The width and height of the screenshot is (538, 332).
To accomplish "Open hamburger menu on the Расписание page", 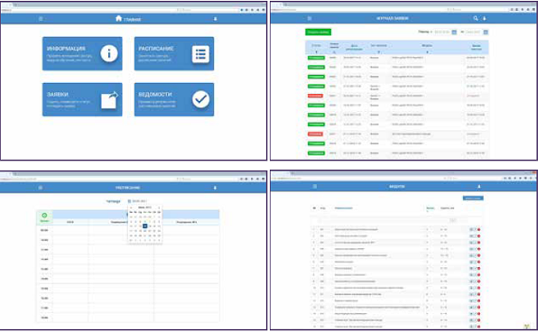I will pos(41,188).
